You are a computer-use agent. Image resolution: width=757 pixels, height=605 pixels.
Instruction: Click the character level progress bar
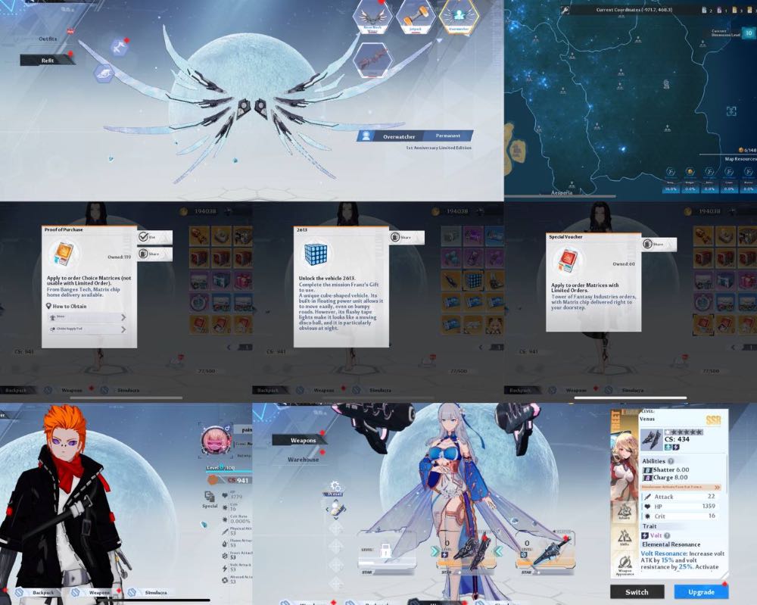tap(229, 472)
